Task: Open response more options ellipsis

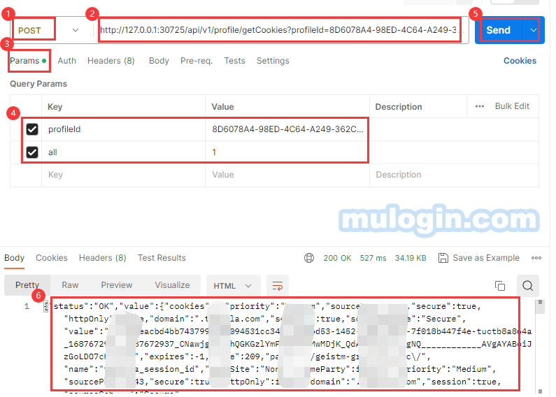Action: point(536,258)
